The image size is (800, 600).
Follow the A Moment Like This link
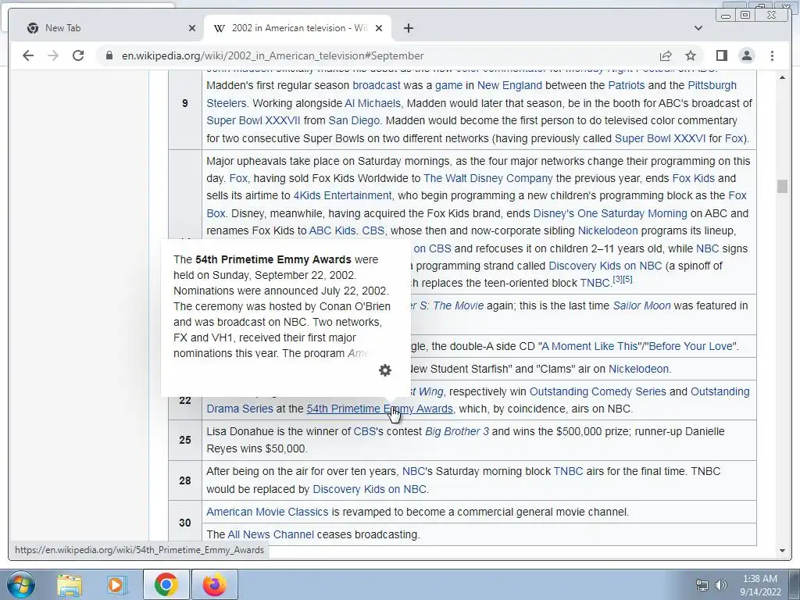pos(589,346)
